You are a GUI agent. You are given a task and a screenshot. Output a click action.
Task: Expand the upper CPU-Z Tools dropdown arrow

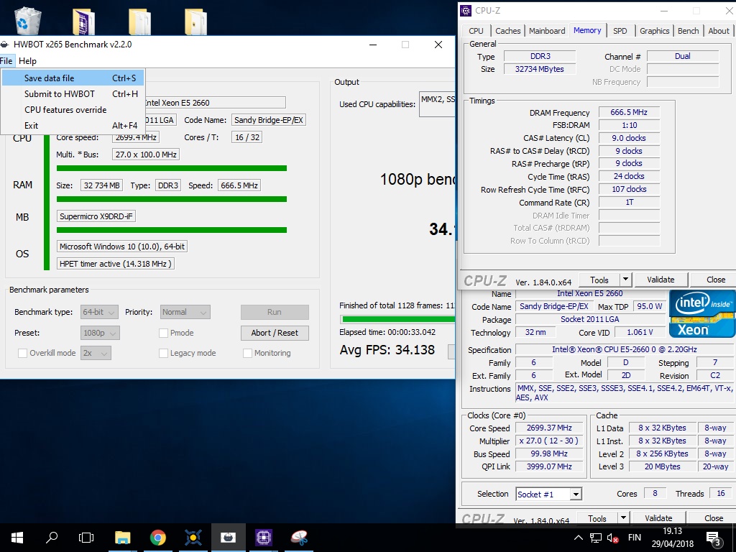coord(625,280)
